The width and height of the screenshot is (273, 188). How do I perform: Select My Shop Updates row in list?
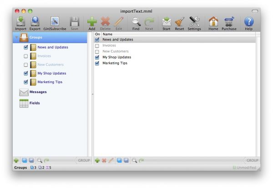116,57
